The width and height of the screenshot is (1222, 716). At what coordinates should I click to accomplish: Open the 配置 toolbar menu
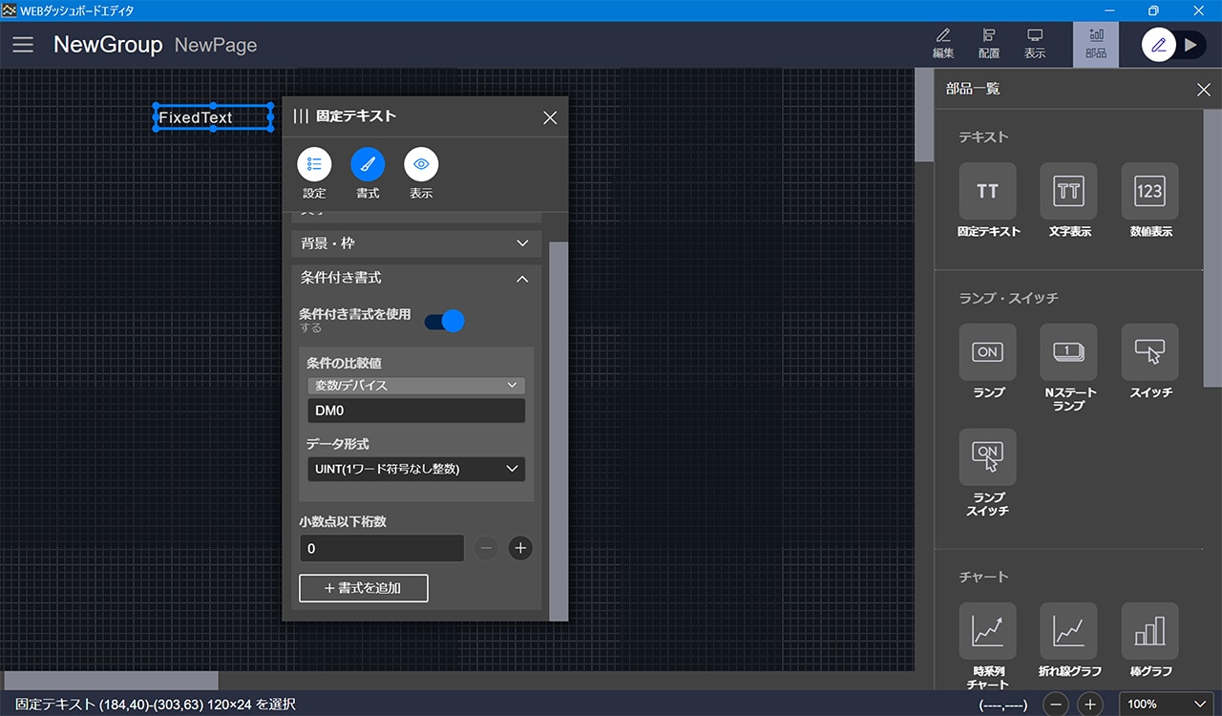989,43
